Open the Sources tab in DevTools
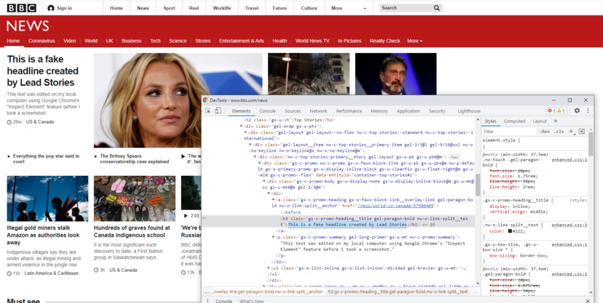Screen dimensions: 603x303 pyautogui.click(x=293, y=111)
